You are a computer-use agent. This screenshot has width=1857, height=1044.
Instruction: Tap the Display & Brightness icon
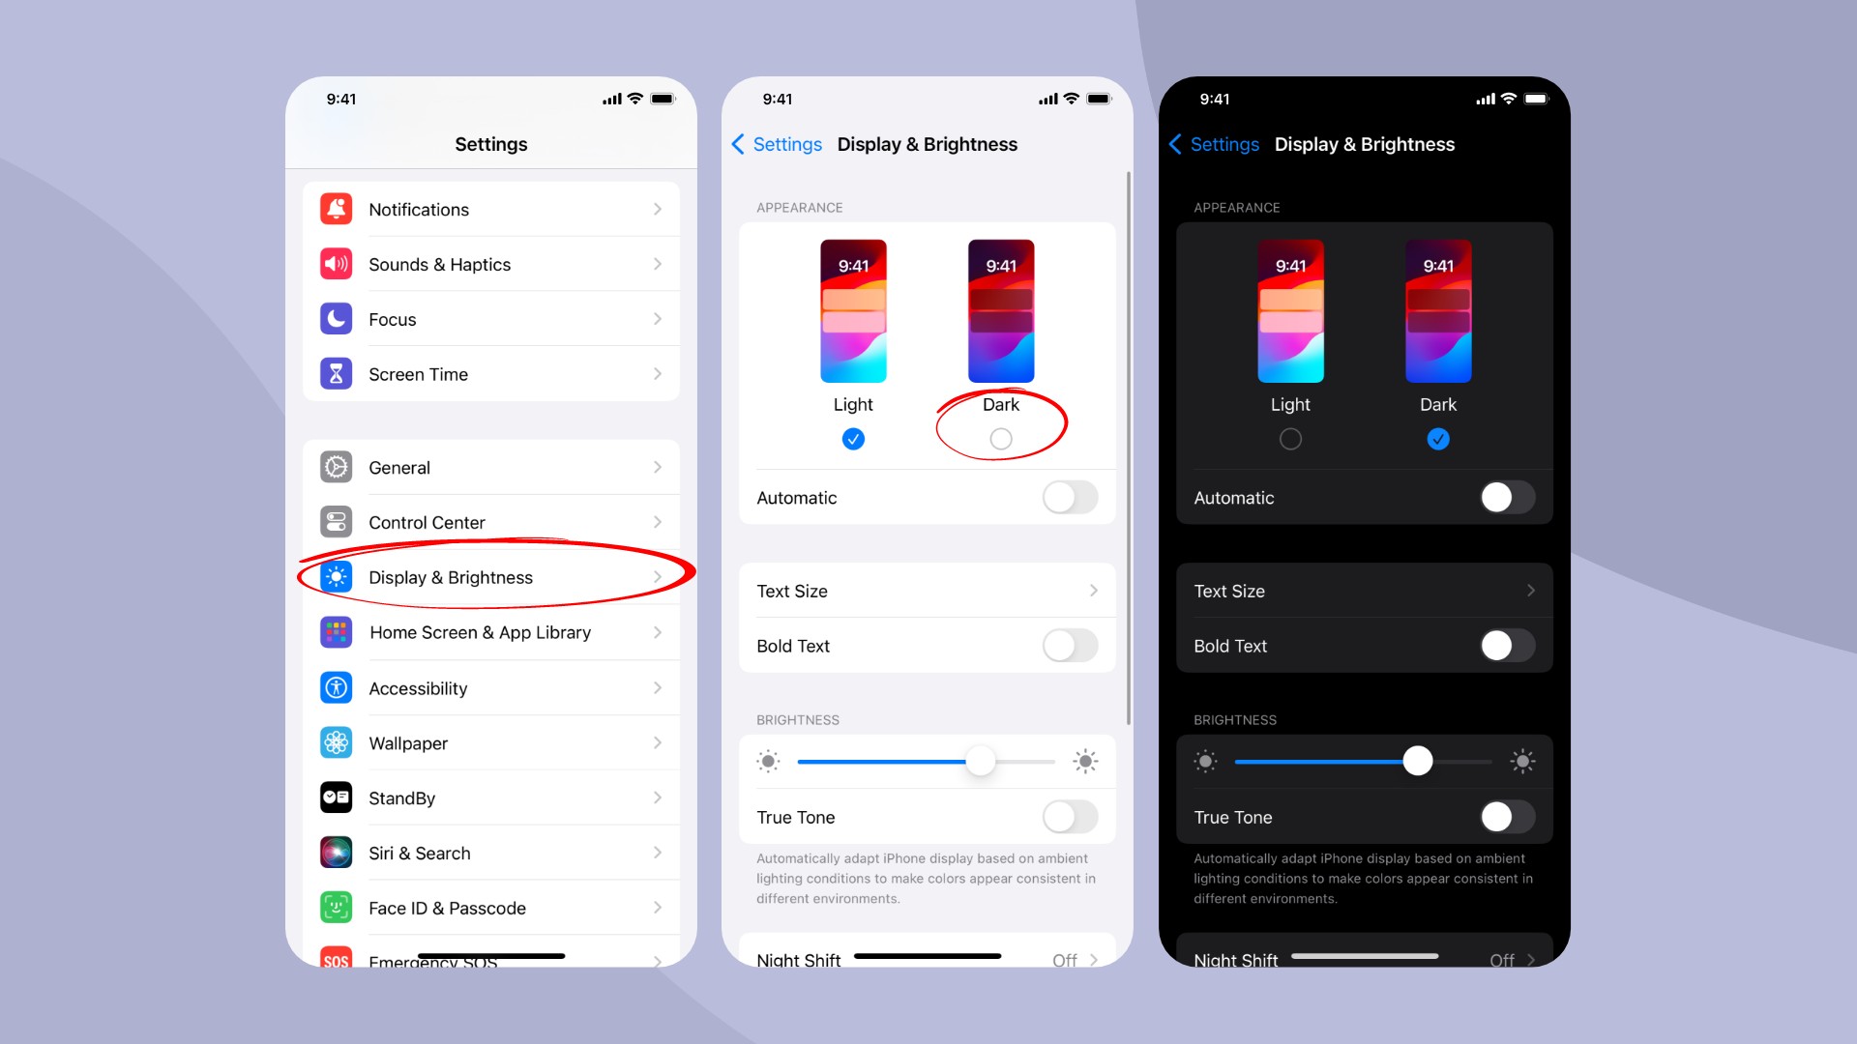336,577
